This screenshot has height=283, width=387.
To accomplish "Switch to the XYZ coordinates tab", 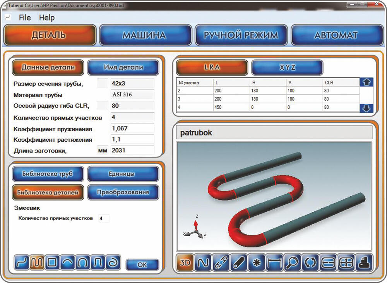I will [287, 67].
